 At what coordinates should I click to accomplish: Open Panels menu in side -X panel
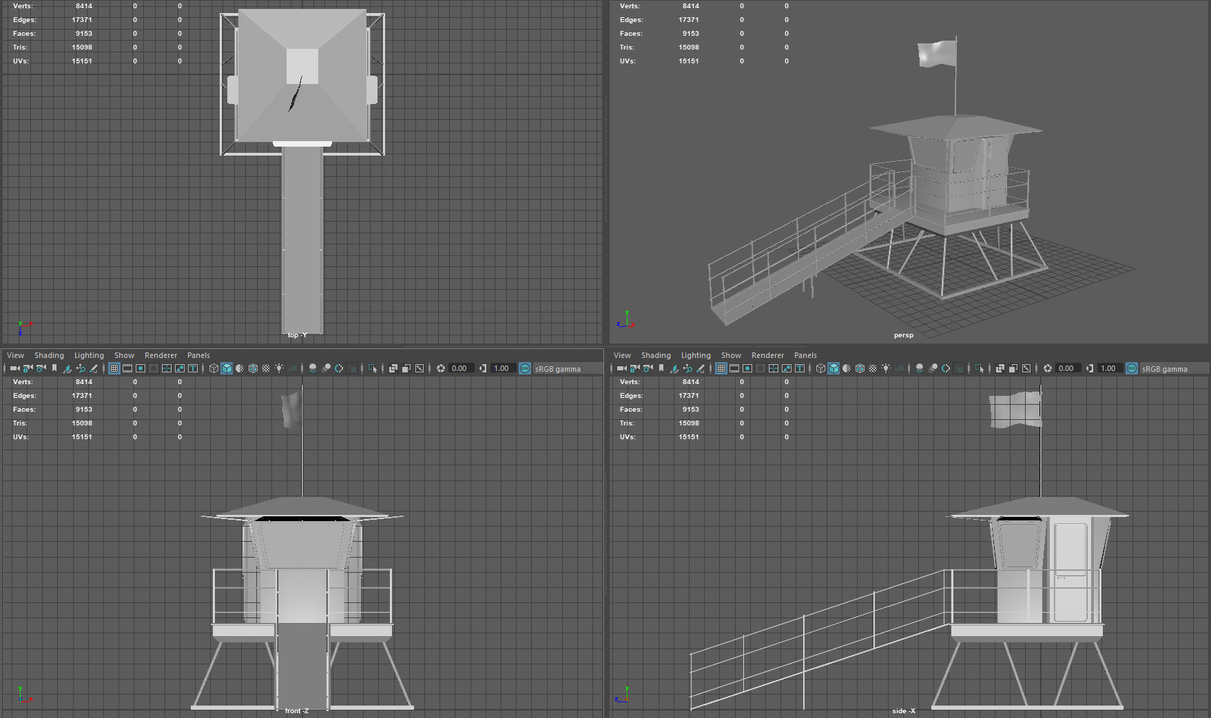coord(805,355)
